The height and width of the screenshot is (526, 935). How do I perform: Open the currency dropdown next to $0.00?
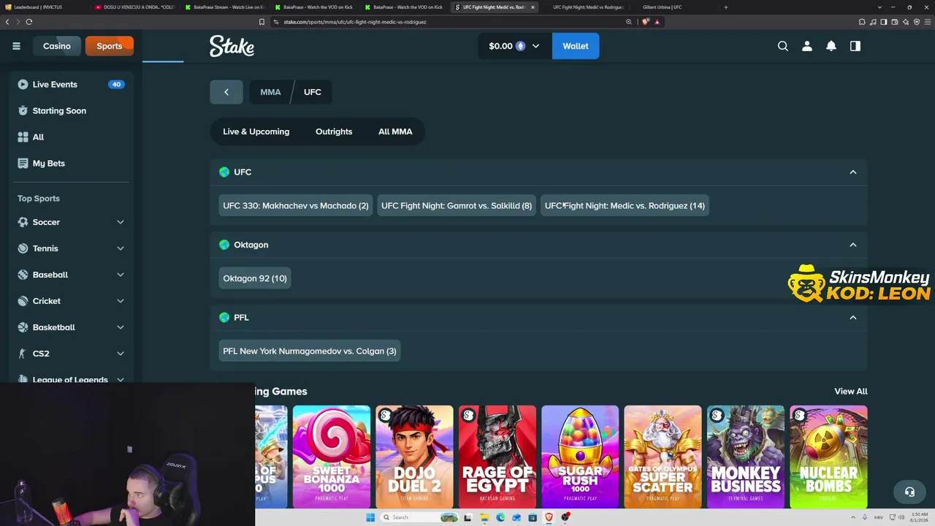[535, 46]
